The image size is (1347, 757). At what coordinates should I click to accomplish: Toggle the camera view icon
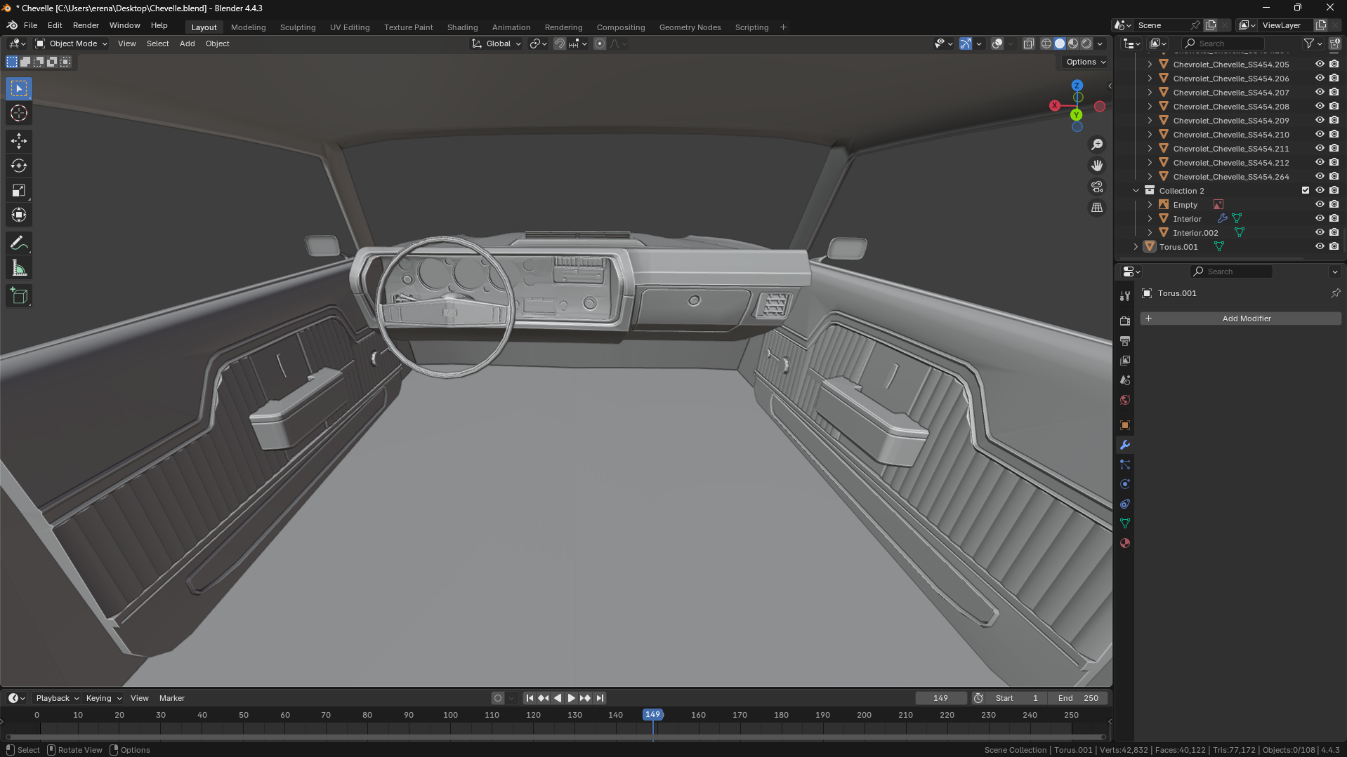[x=1097, y=187]
